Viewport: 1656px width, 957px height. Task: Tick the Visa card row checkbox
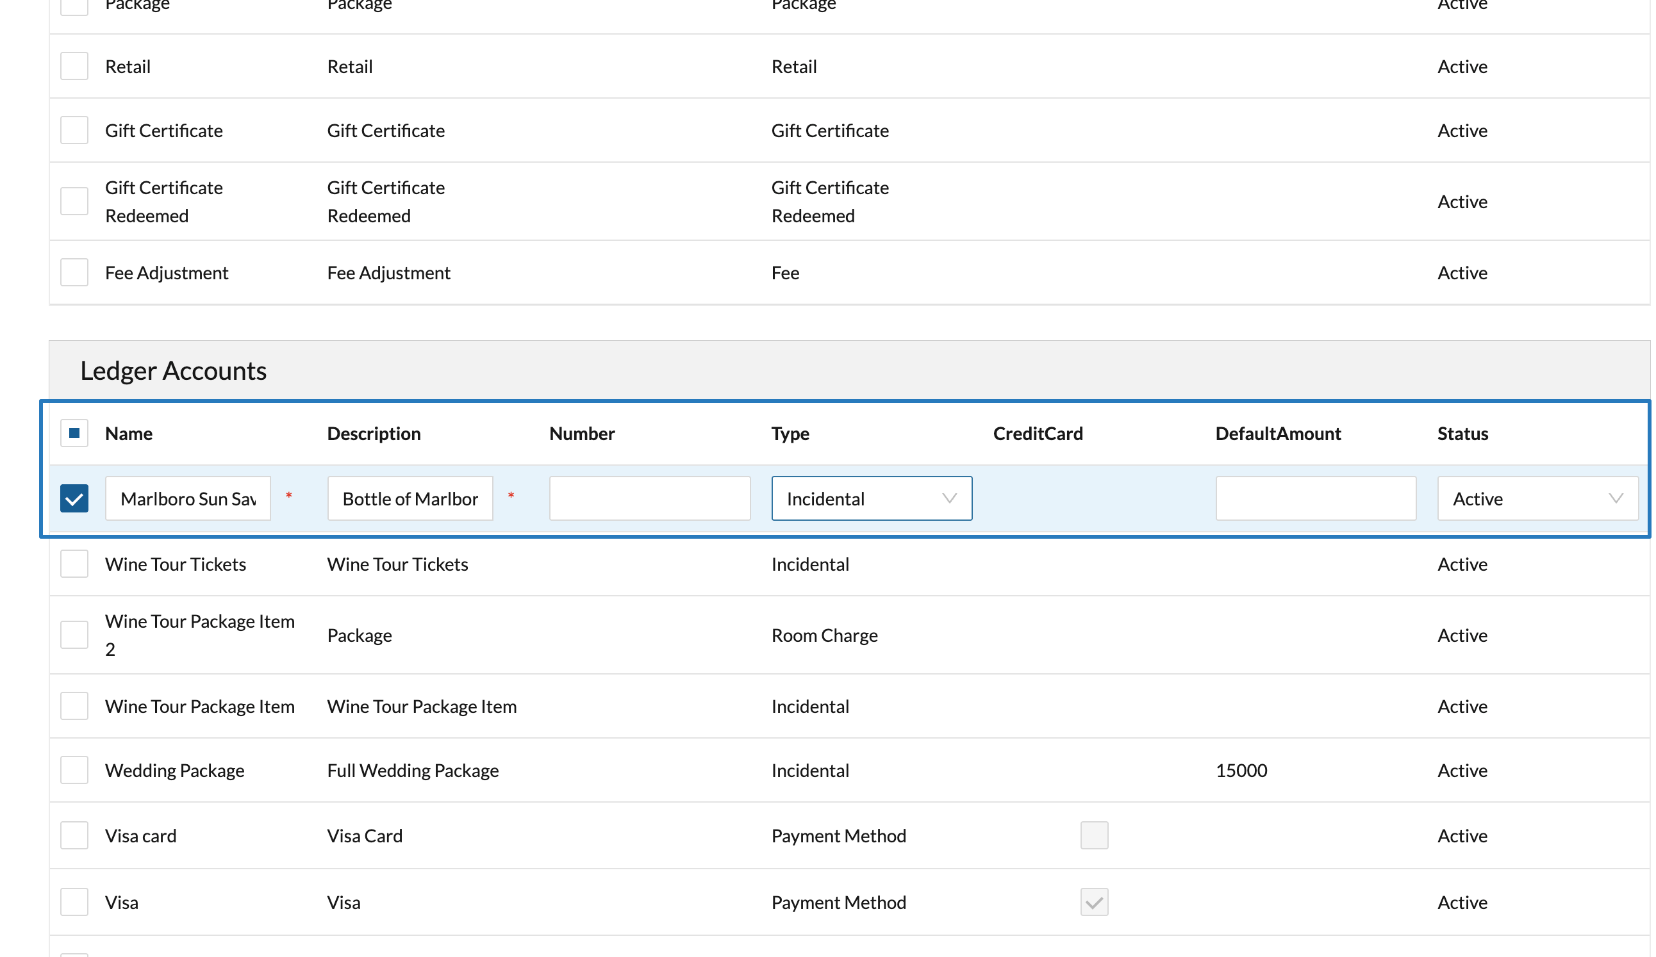pos(74,835)
